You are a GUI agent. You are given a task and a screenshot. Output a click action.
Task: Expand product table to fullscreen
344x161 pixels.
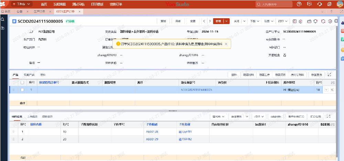pyautogui.click(x=329, y=74)
